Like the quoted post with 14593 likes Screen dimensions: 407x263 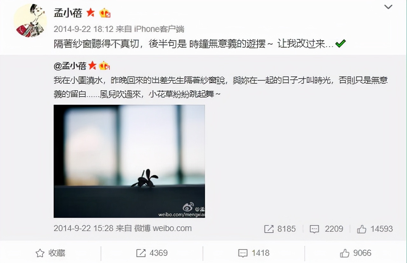point(375,229)
